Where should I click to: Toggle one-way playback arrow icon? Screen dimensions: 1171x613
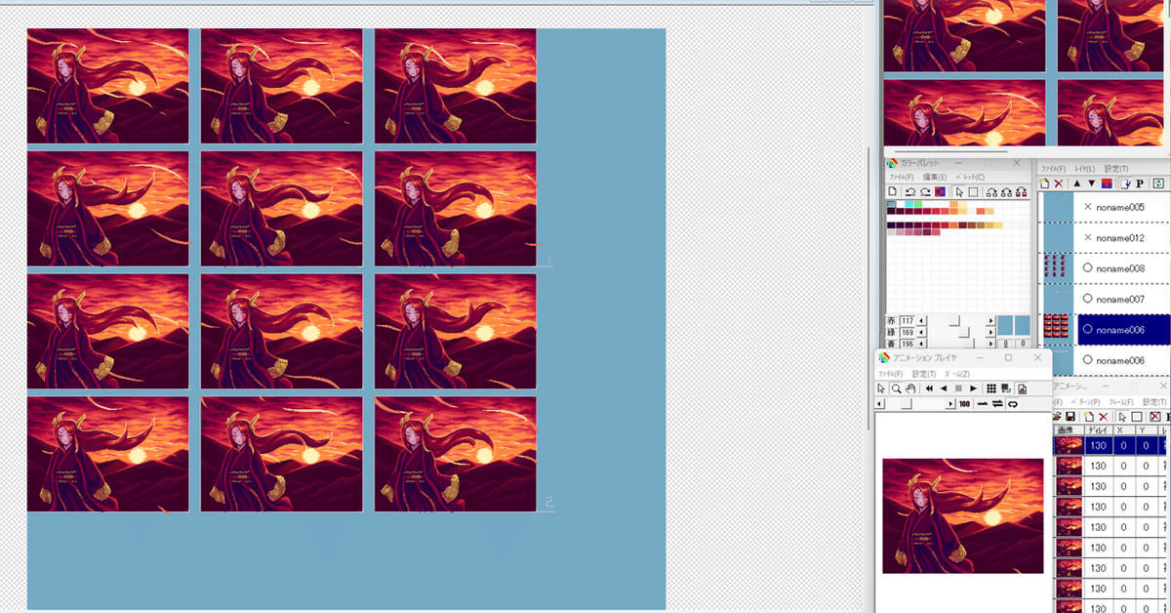point(983,404)
